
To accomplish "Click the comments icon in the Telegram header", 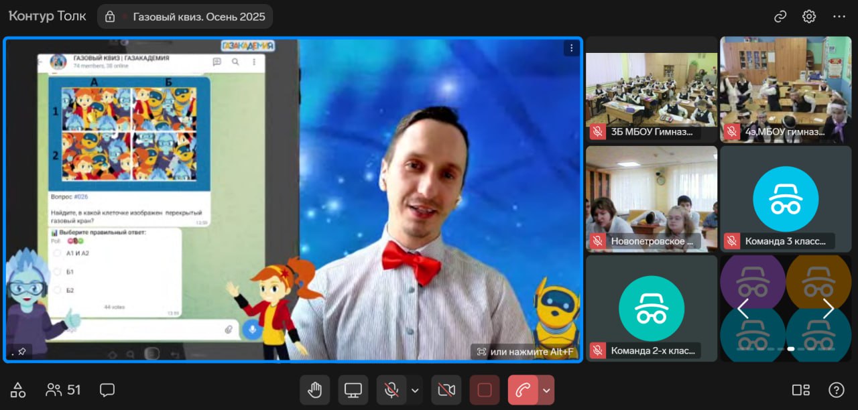I will (x=217, y=62).
